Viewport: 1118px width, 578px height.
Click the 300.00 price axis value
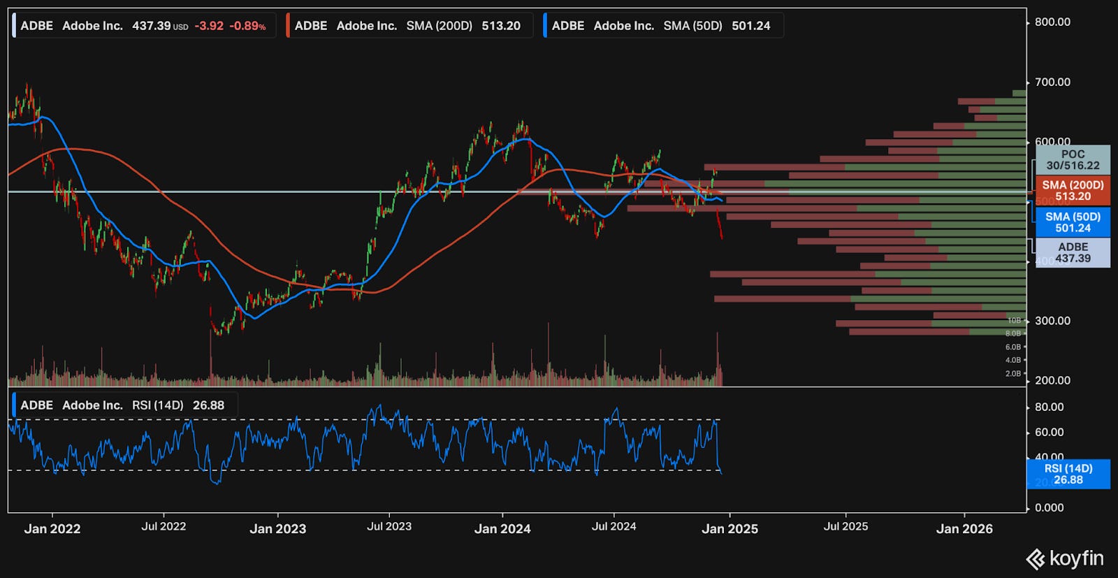click(1052, 321)
